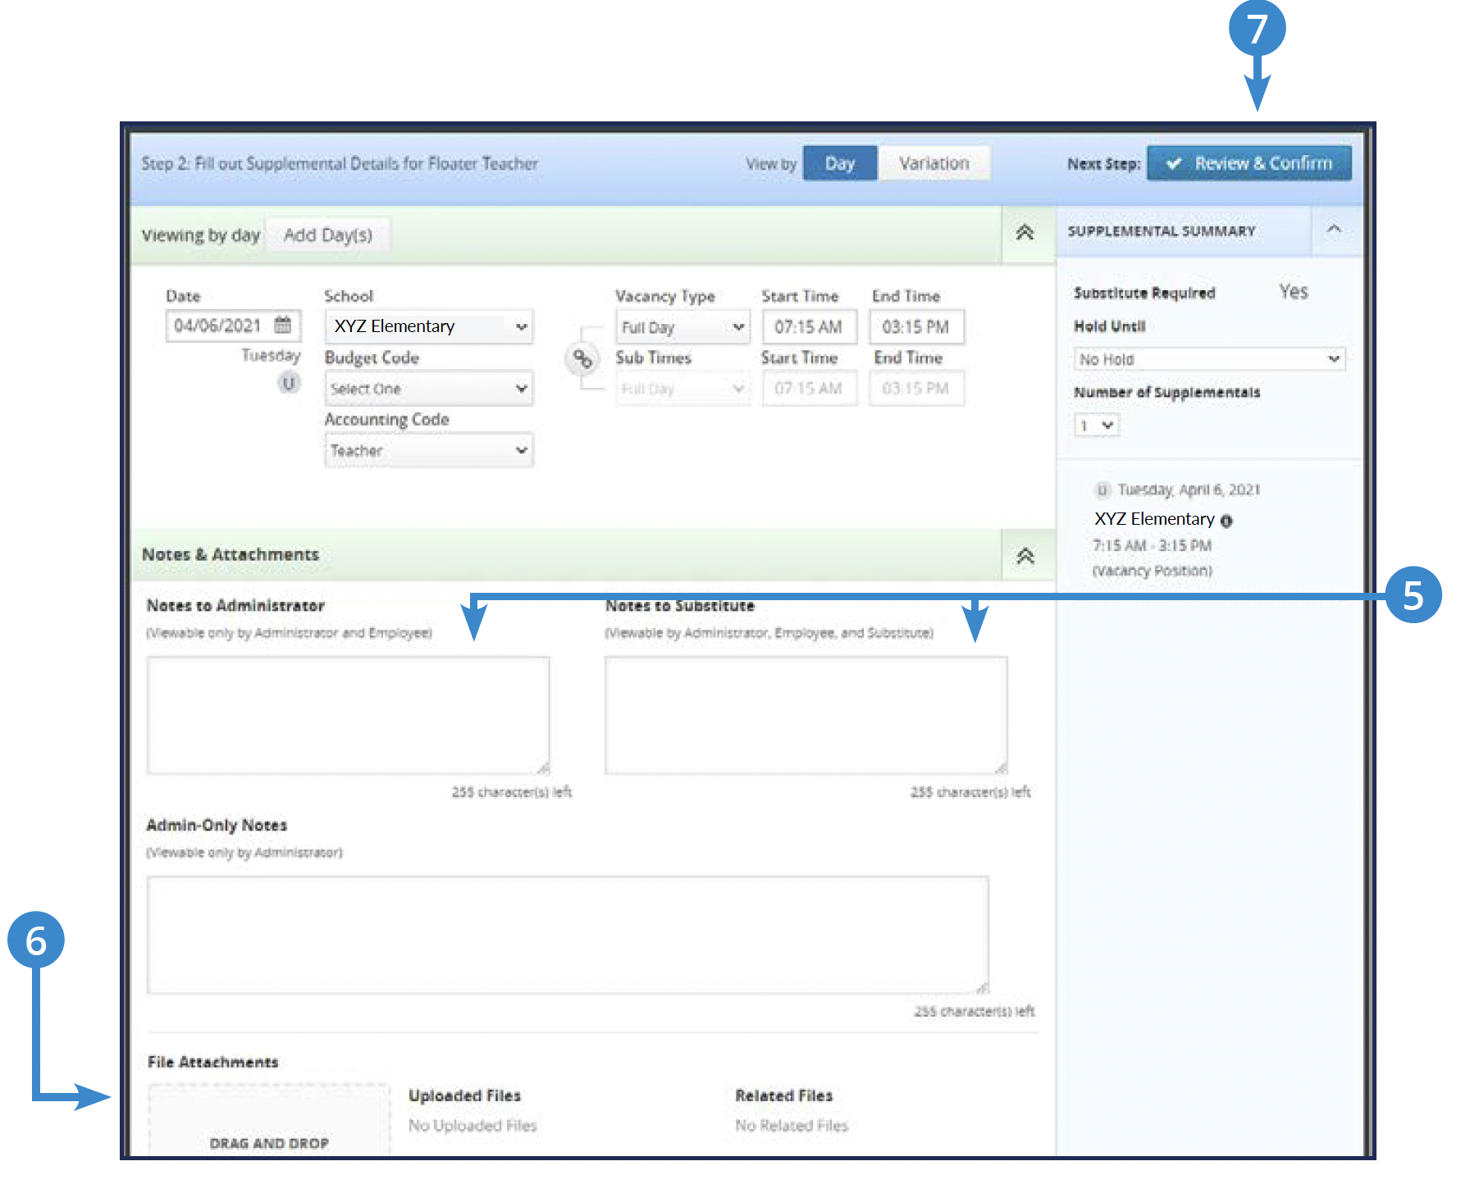Click the No Related Files text
Screen dimensions: 1470x1184
pos(792,1126)
